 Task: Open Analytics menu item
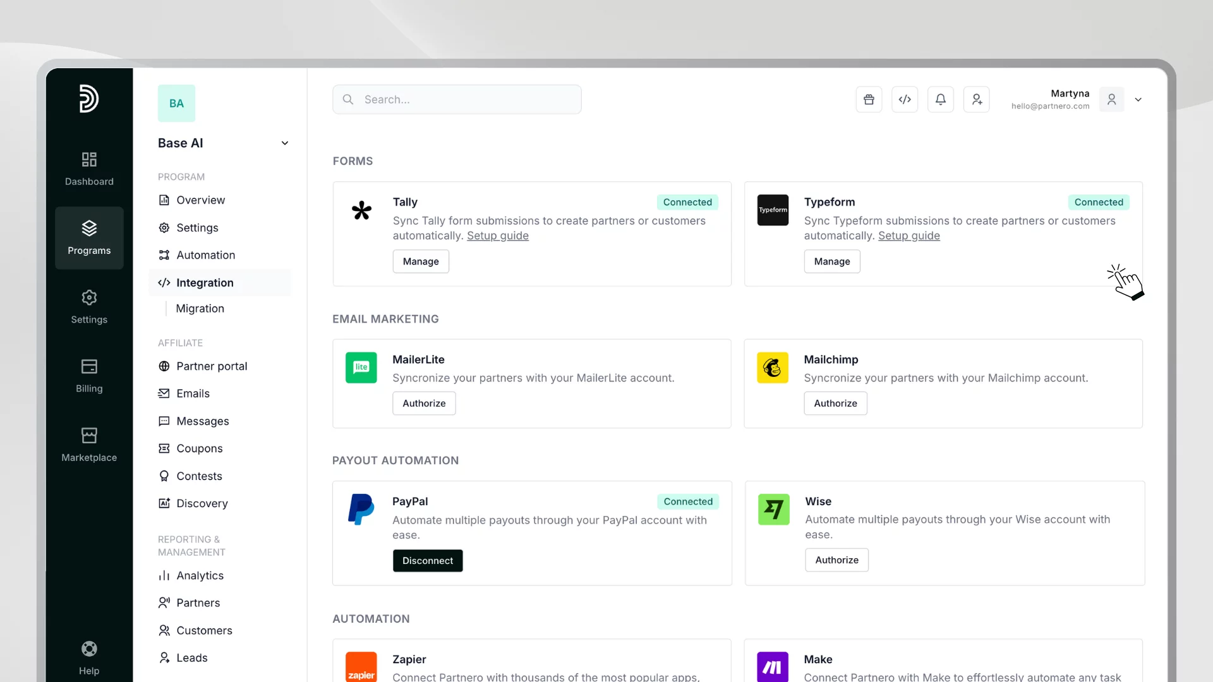(x=220, y=576)
